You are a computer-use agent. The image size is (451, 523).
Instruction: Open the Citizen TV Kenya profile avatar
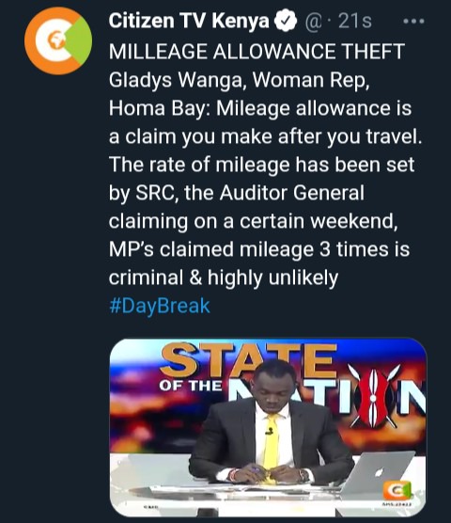tap(58, 40)
